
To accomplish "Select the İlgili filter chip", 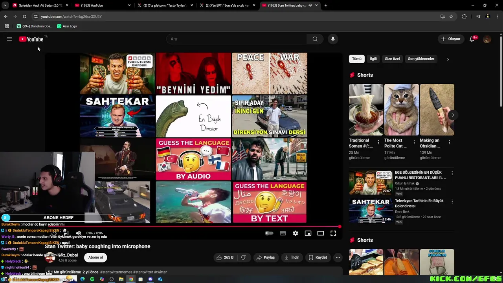I will 373,59.
